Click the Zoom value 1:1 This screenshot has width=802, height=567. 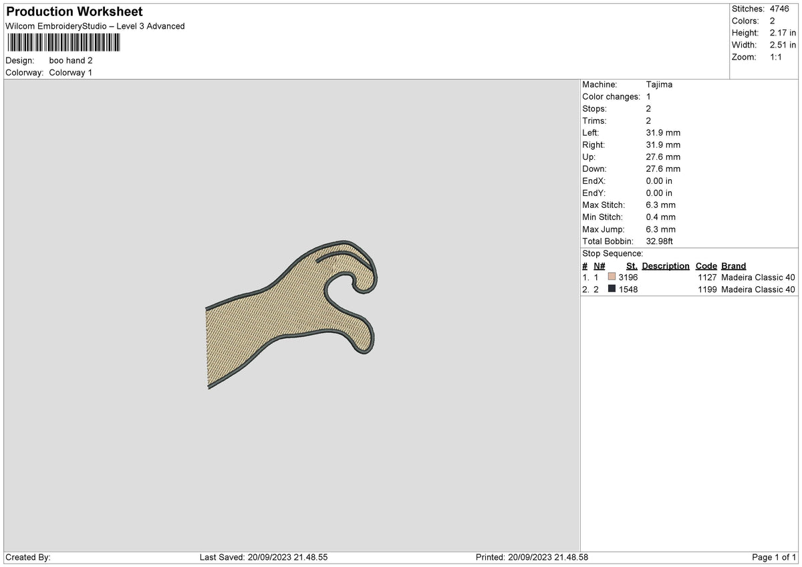tap(777, 57)
